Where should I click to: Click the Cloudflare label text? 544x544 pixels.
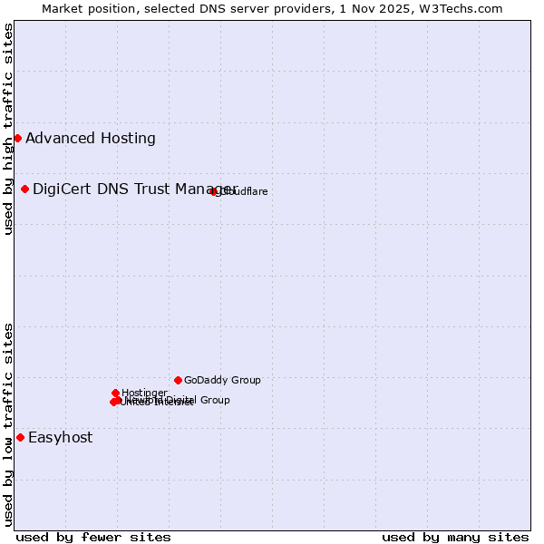pos(245,192)
